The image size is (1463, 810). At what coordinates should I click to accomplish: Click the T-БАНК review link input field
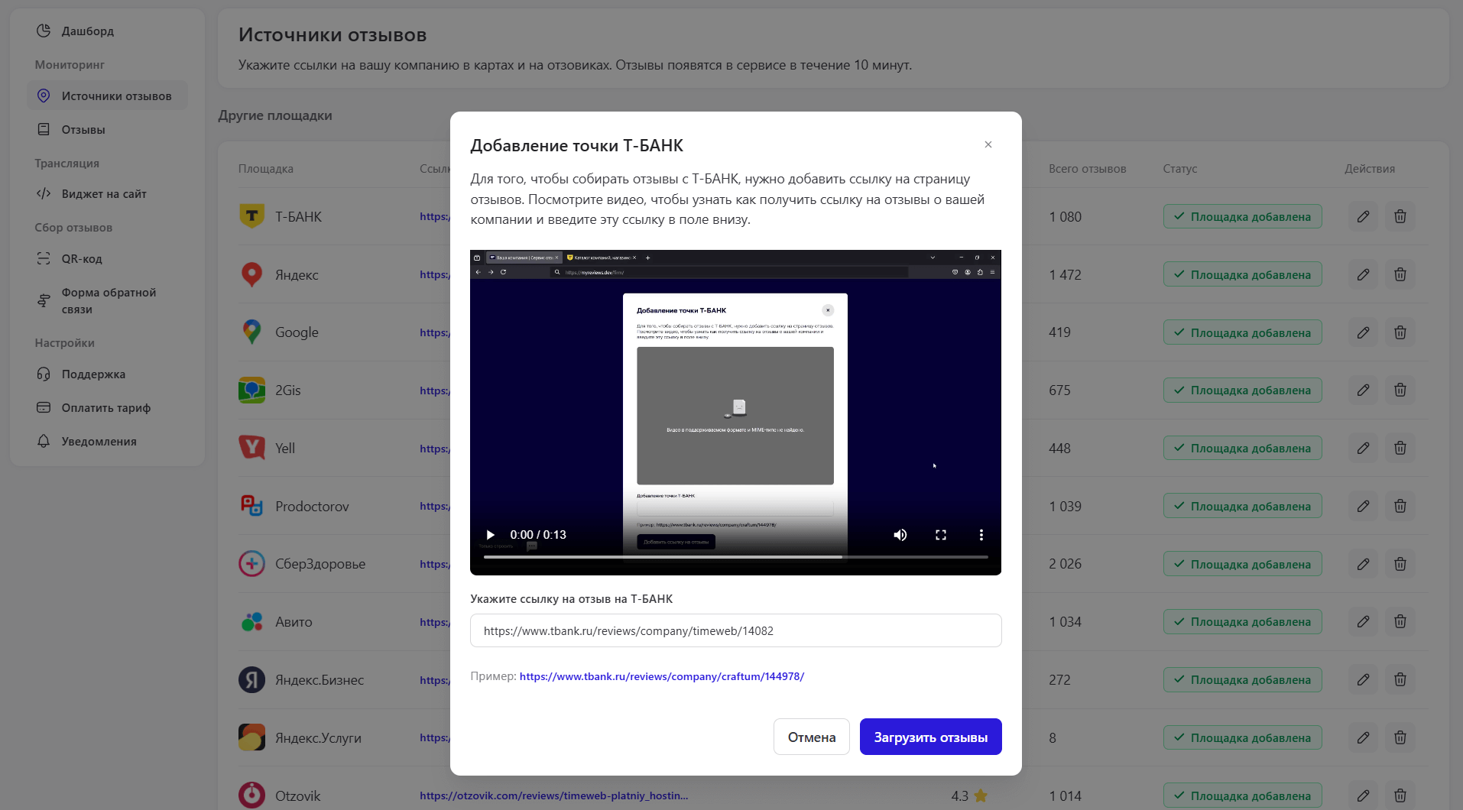(x=735, y=631)
